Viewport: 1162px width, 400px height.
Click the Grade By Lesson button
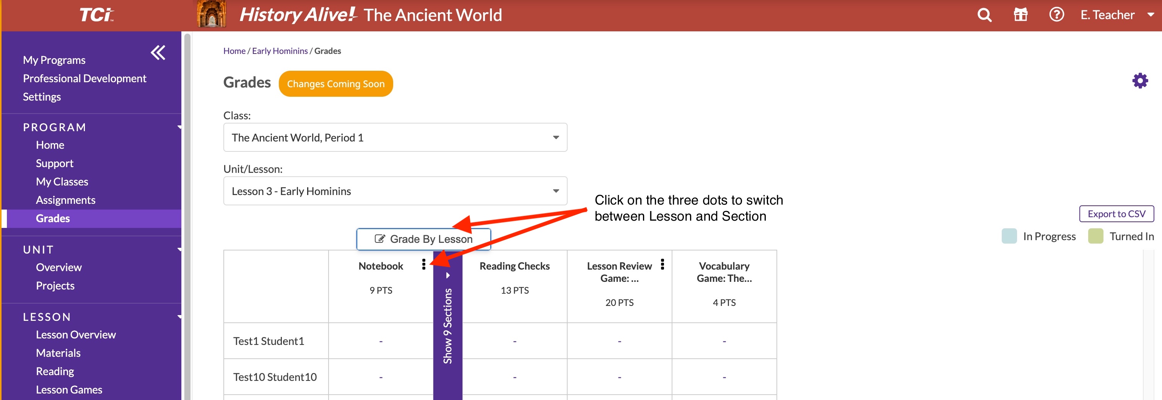pyautogui.click(x=423, y=239)
